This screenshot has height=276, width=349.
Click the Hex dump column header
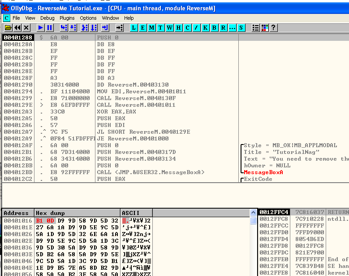tap(77, 213)
